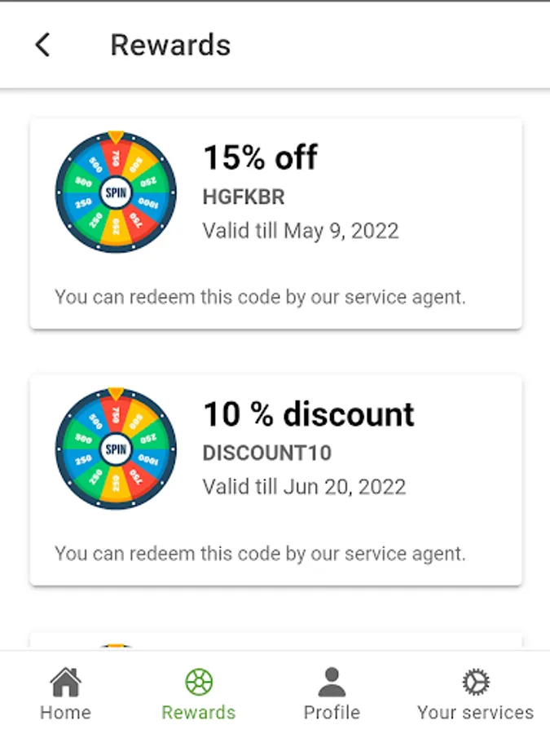Image resolution: width=550 pixels, height=734 pixels.
Task: Switch to the Profile tab label
Action: 332,712
